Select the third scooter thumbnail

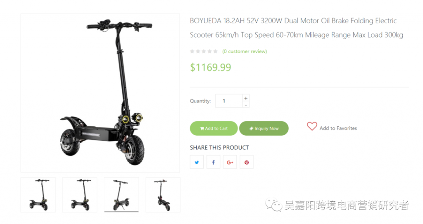click(121, 195)
